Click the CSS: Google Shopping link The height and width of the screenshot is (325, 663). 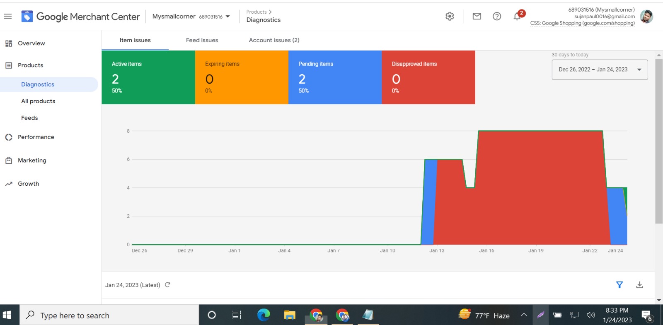(582, 23)
